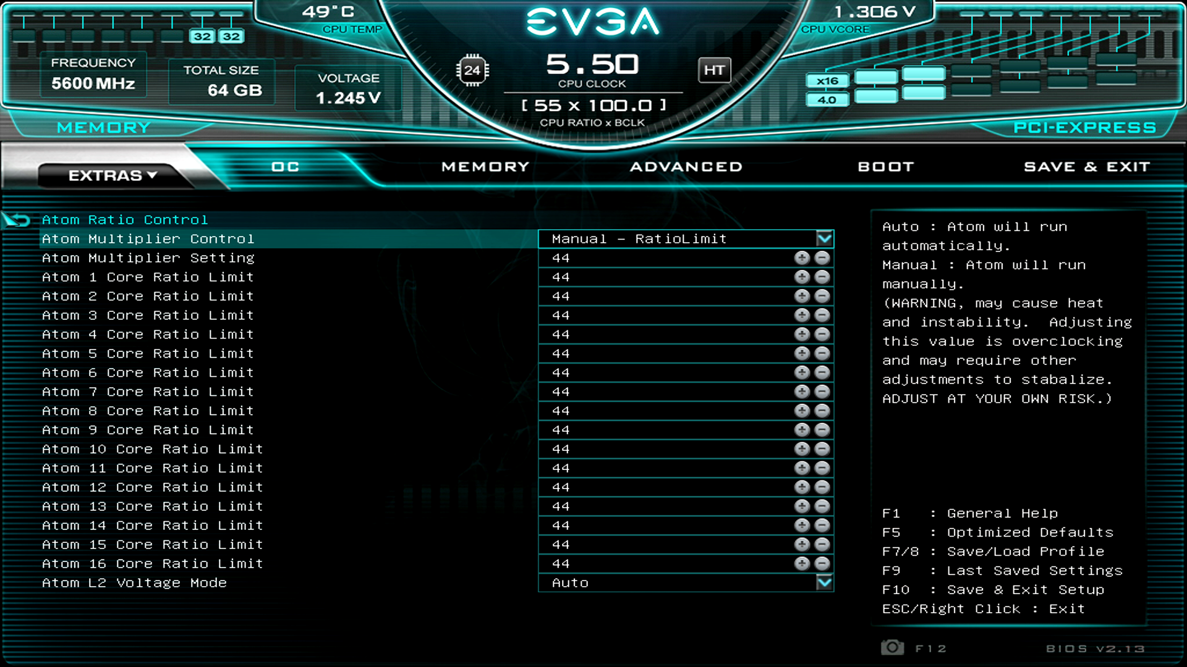Open the EXTRAS dropdown menu

(x=113, y=176)
